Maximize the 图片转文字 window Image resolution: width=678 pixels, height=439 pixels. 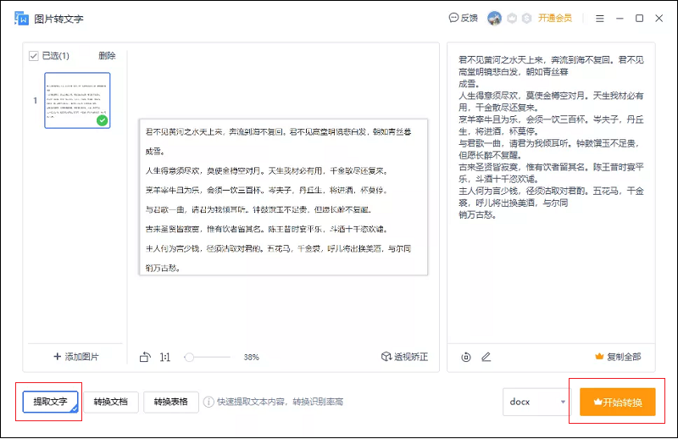click(x=639, y=18)
